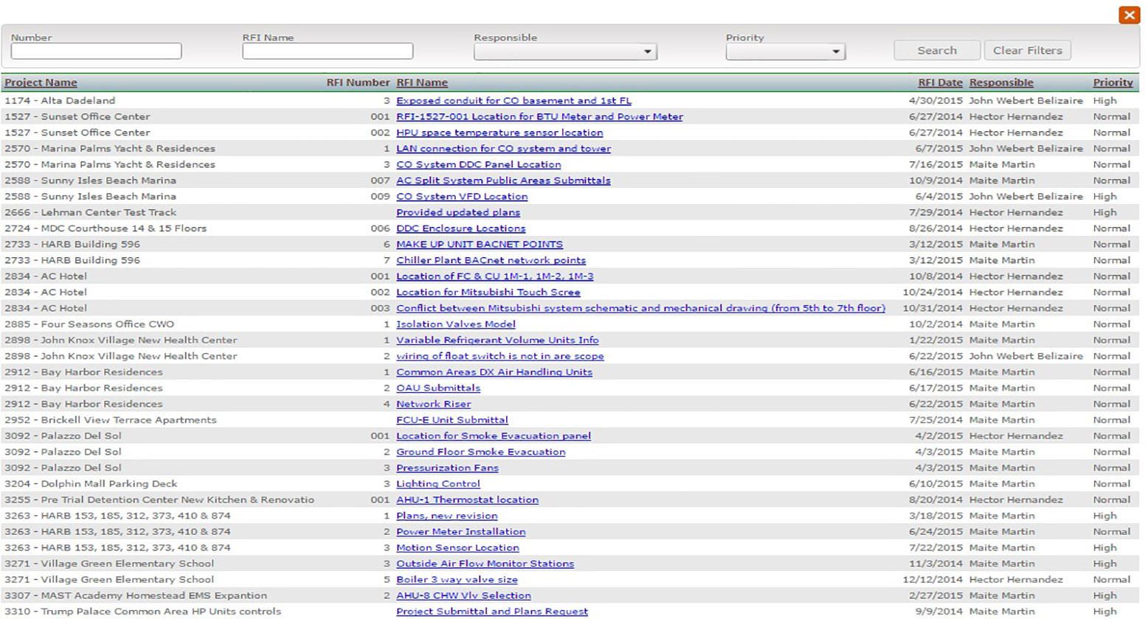
Task: Open 'Network Riser' RFI link
Action: (433, 404)
